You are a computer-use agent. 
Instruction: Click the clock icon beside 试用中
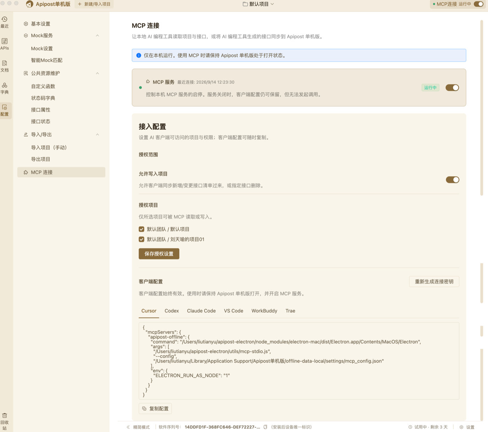click(x=410, y=427)
